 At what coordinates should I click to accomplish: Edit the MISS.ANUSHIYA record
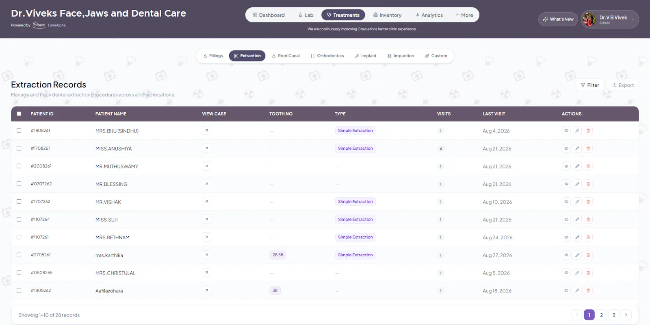577,148
